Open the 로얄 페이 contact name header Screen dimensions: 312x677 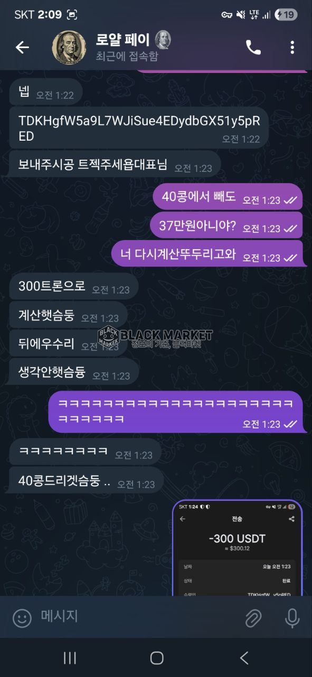[x=122, y=40]
